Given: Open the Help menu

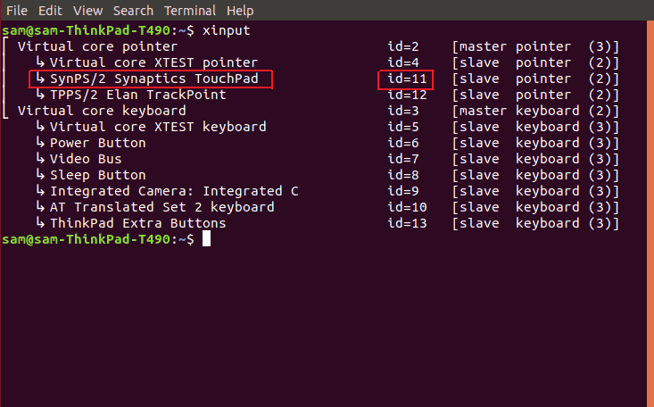Looking at the screenshot, I should click(240, 11).
